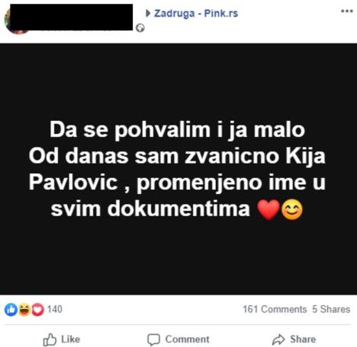Click the red heart Love reaction icon
Viewport: 357px width, 347px height.
pos(37,309)
